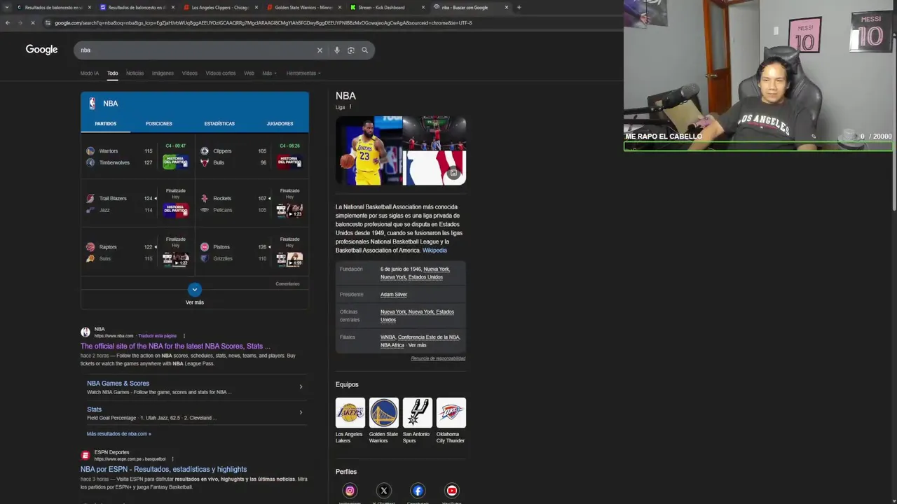Click the ME RAPO EL CABELLO goal progress bar
897x504 pixels.
758,147
